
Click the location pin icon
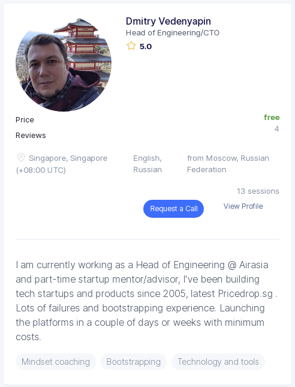(21, 158)
